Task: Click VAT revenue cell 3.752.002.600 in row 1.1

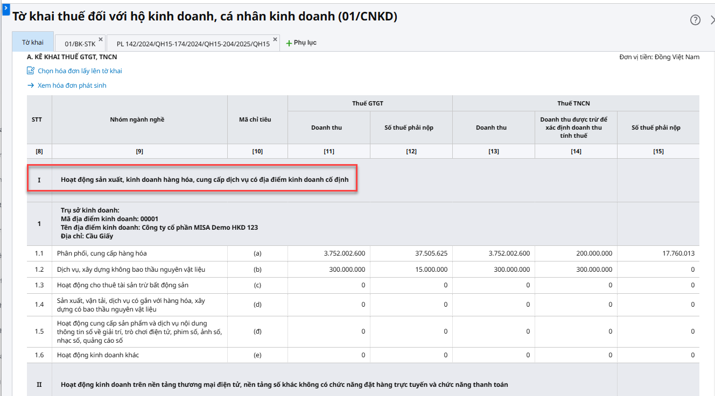Action: coord(345,253)
